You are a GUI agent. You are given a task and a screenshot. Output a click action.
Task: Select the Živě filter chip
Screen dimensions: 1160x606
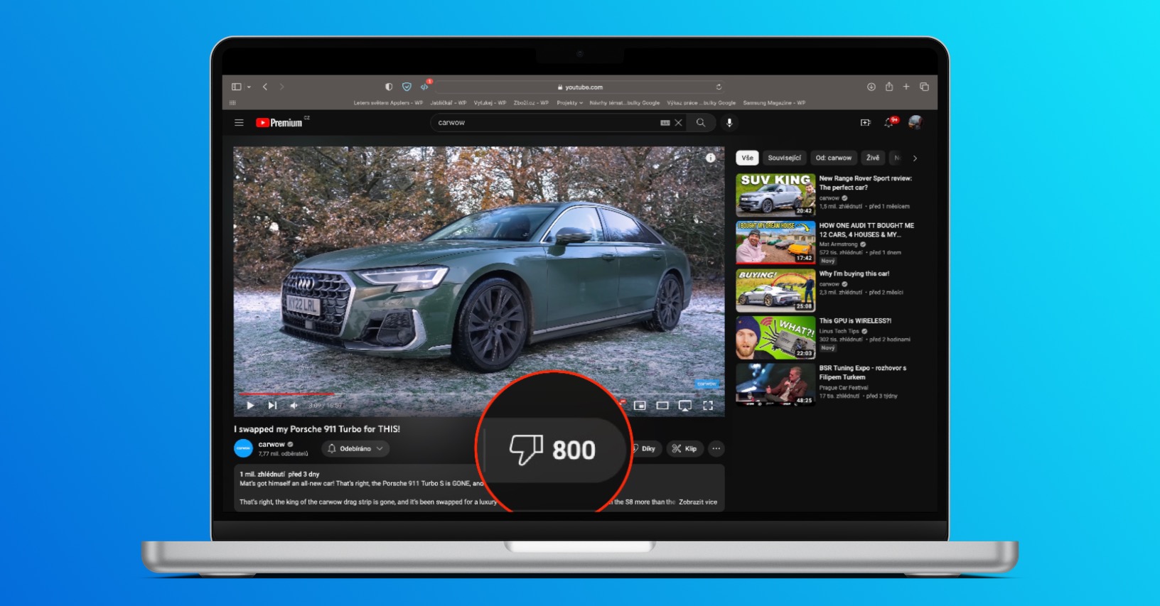[x=873, y=158]
